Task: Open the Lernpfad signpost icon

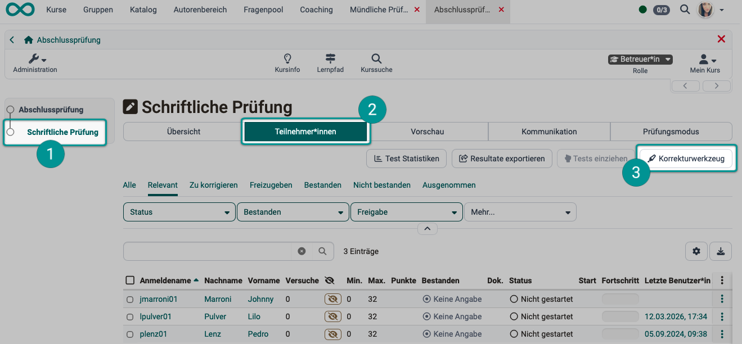Action: pyautogui.click(x=331, y=63)
